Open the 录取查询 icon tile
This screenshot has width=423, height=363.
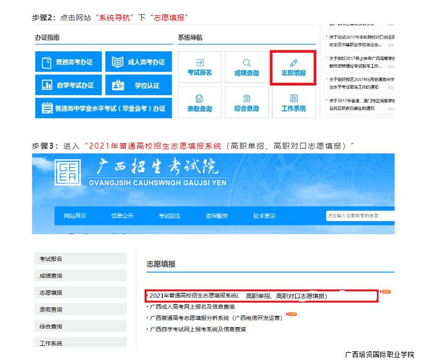pyautogui.click(x=200, y=103)
